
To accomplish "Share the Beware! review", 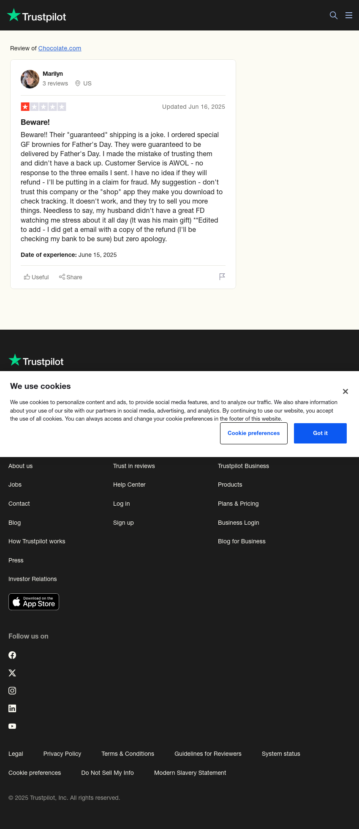I will (71, 277).
